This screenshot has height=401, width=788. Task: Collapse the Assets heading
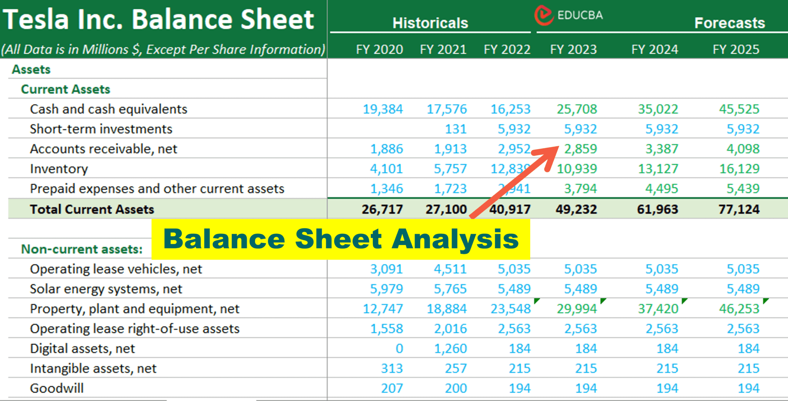(31, 70)
